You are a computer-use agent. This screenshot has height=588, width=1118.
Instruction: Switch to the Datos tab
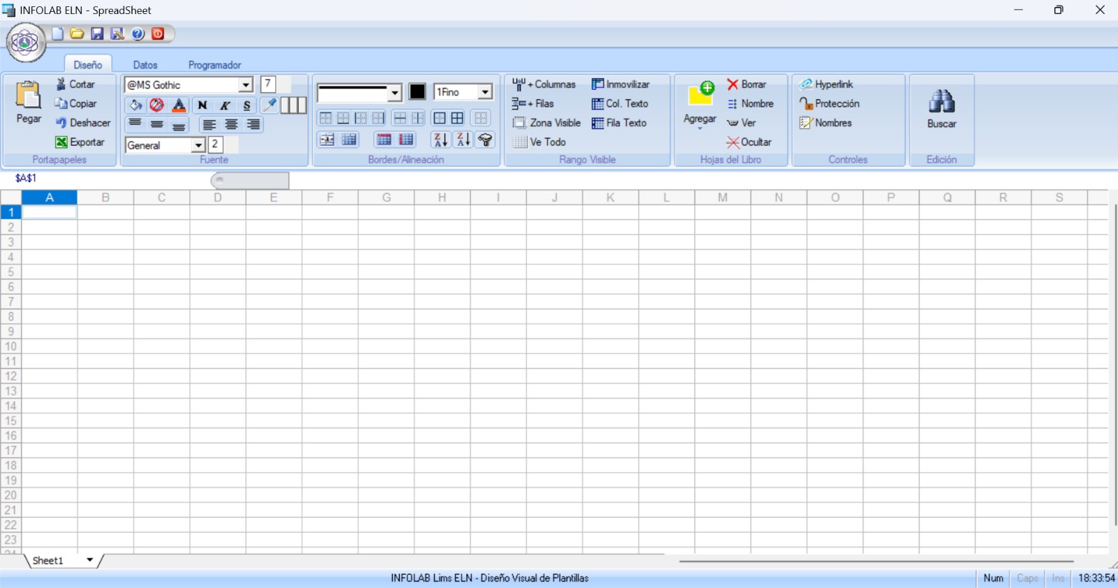tap(145, 65)
